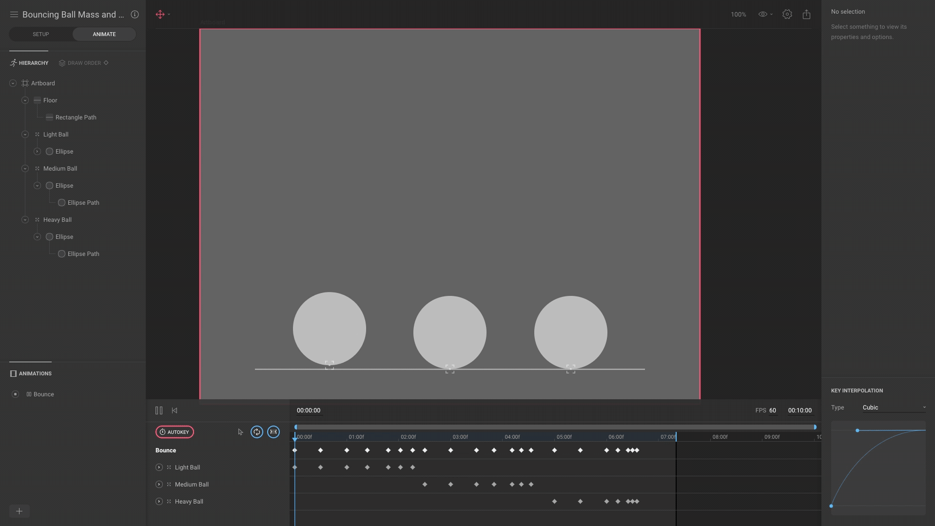Image resolution: width=935 pixels, height=526 pixels.
Task: Switch to ANIMATE mode
Action: [104, 34]
